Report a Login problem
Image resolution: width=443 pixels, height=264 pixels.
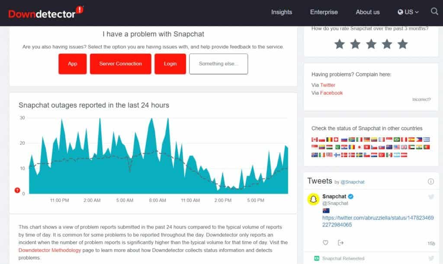[170, 64]
